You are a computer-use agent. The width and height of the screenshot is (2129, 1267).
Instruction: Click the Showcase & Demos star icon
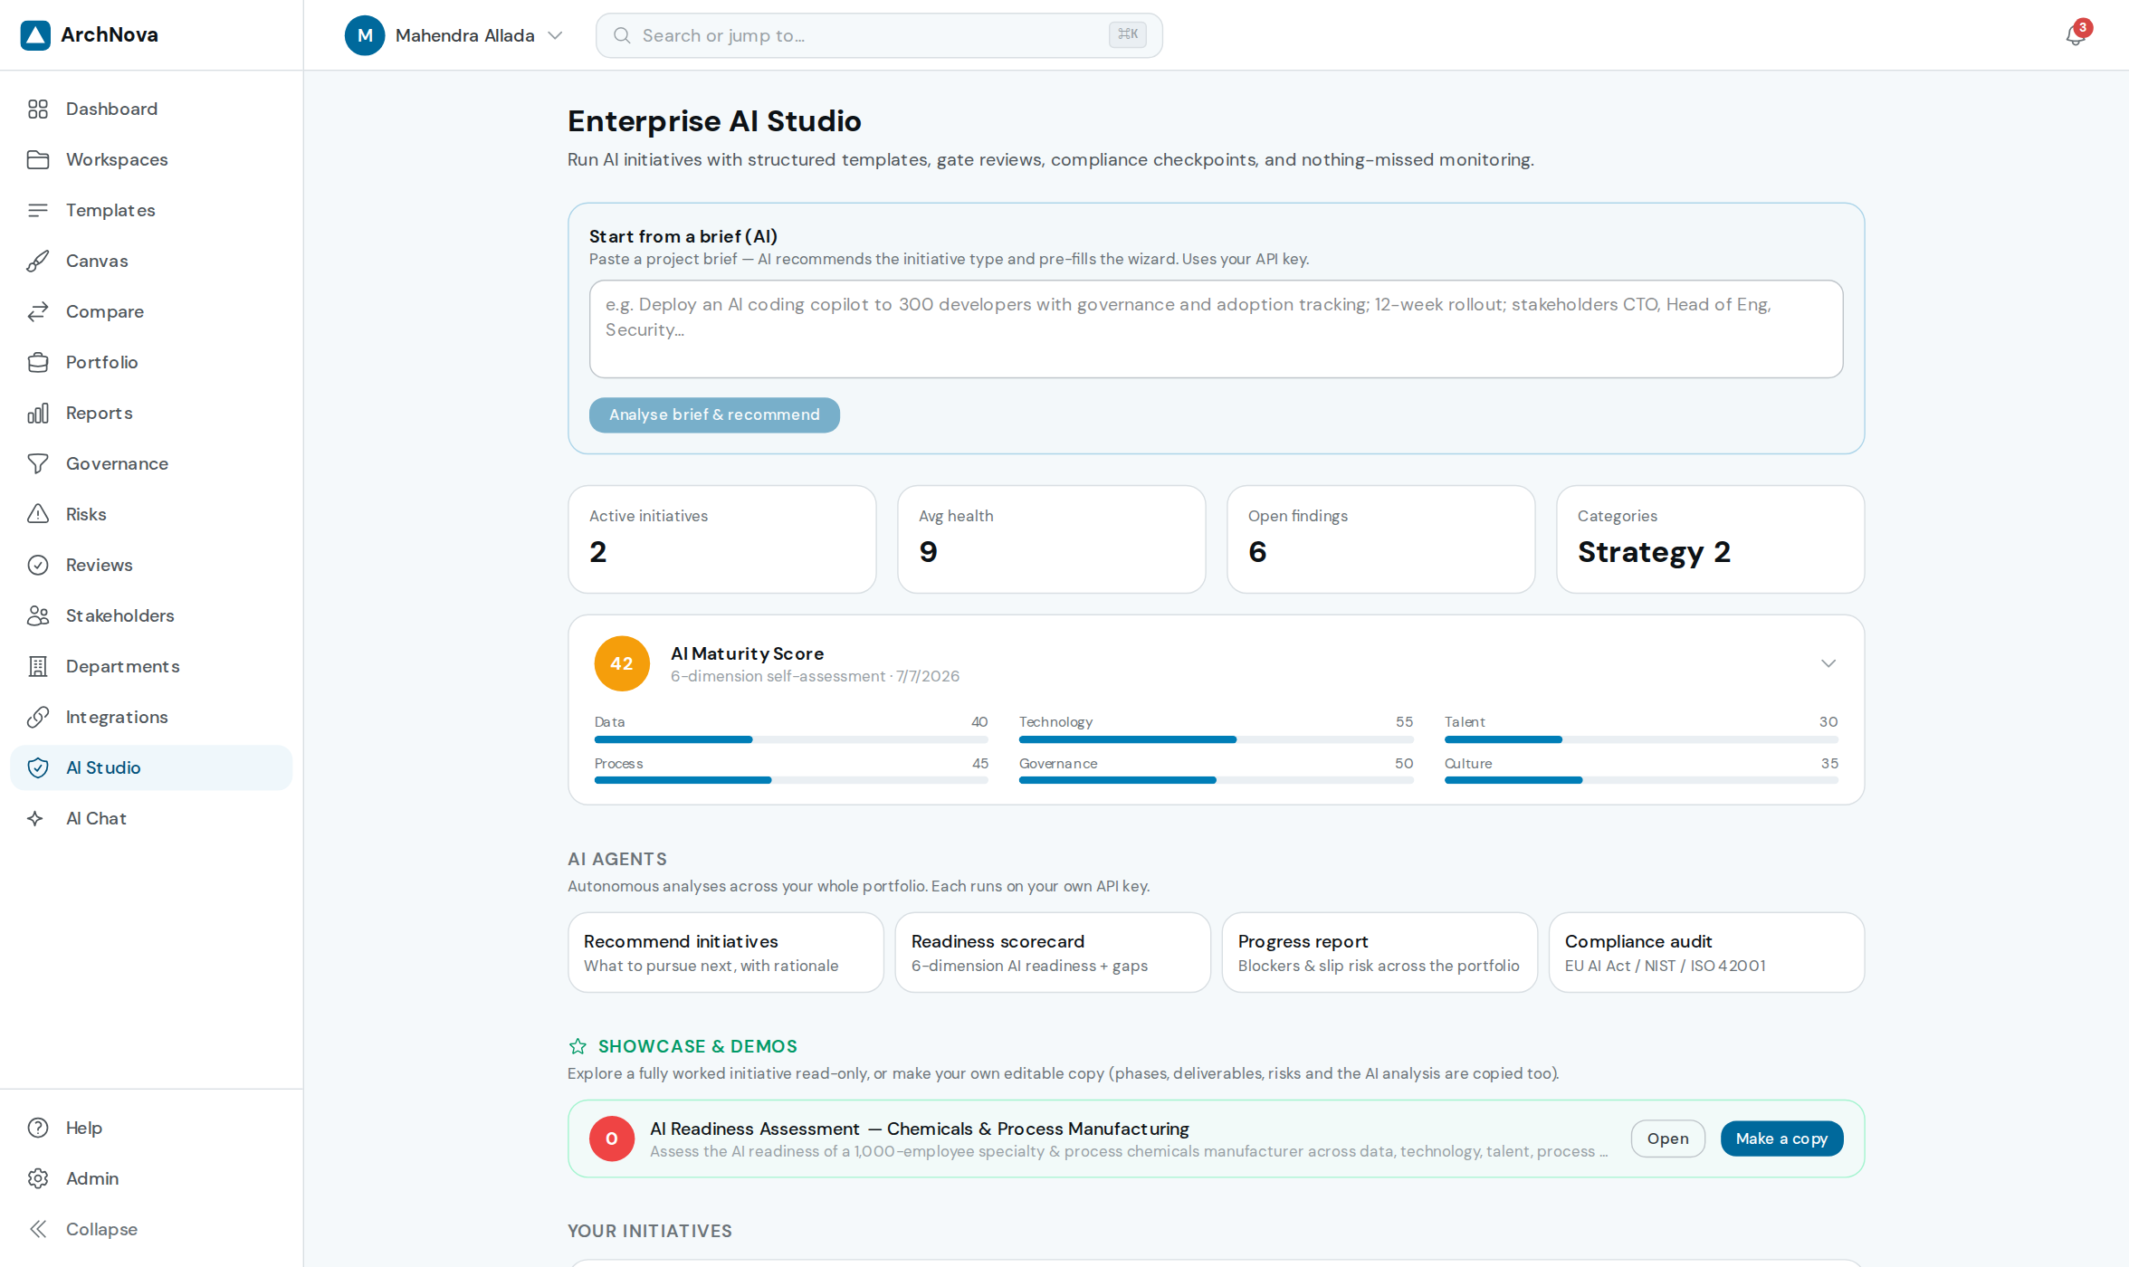[x=578, y=1046]
